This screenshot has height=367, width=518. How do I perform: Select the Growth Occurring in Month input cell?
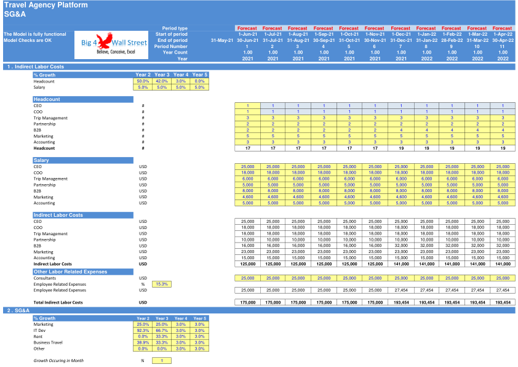[x=162, y=361]
